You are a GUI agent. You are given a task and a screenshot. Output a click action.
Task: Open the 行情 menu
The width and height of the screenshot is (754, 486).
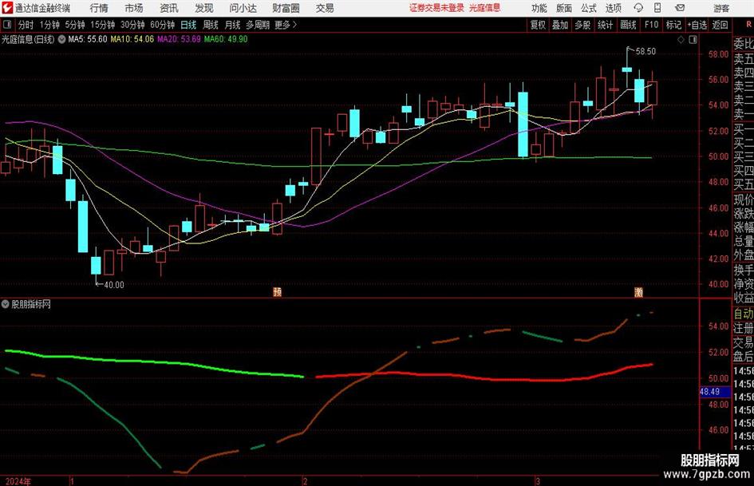pyautogui.click(x=99, y=8)
